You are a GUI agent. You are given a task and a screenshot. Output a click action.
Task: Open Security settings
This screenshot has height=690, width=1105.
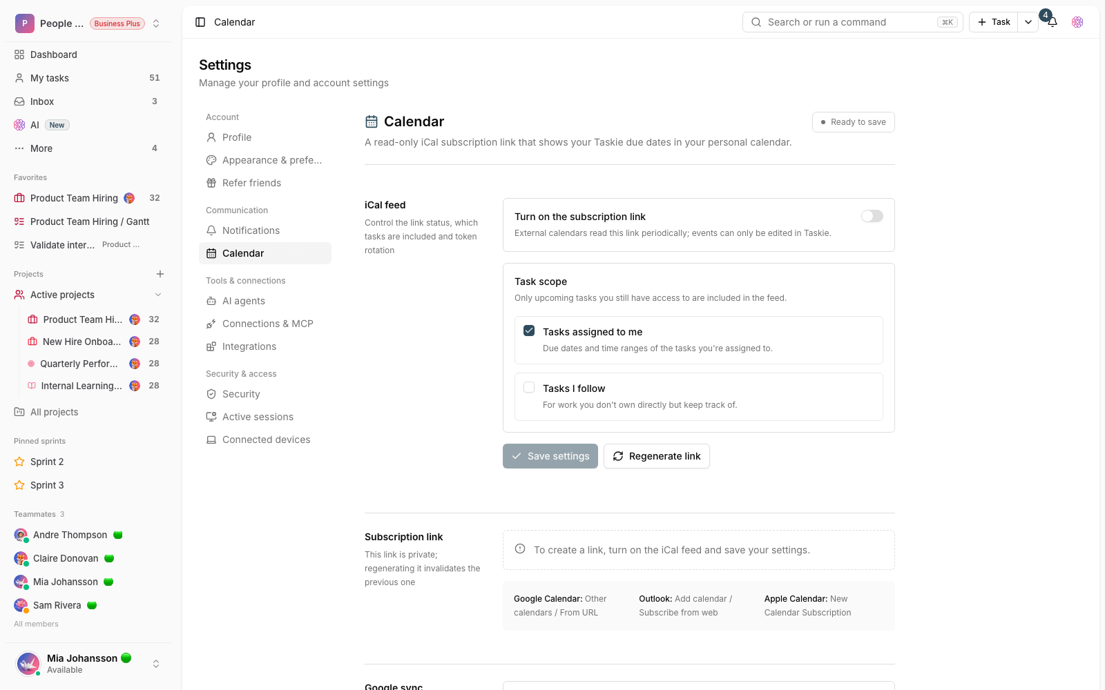pos(265,394)
